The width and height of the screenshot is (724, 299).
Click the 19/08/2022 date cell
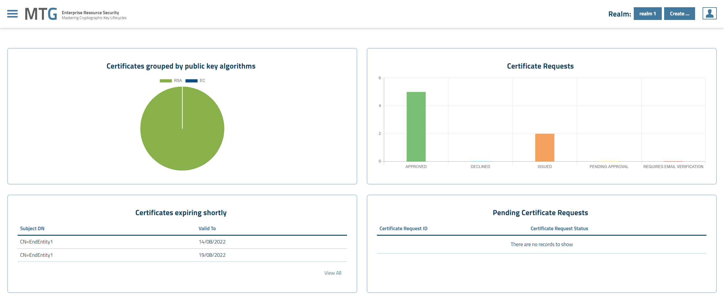pyautogui.click(x=212, y=255)
